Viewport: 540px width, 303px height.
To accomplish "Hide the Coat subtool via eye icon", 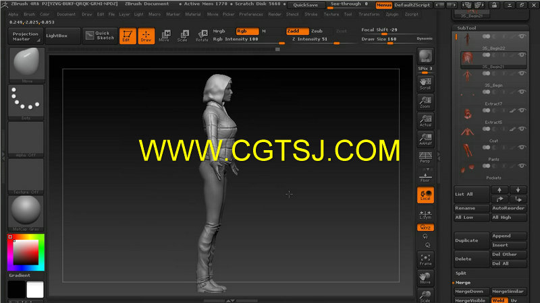I will [522, 129].
